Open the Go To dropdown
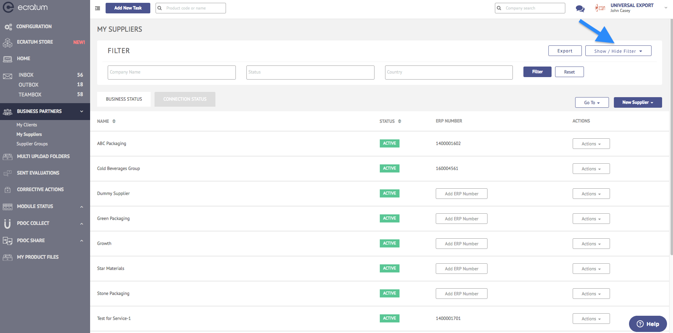 point(592,102)
